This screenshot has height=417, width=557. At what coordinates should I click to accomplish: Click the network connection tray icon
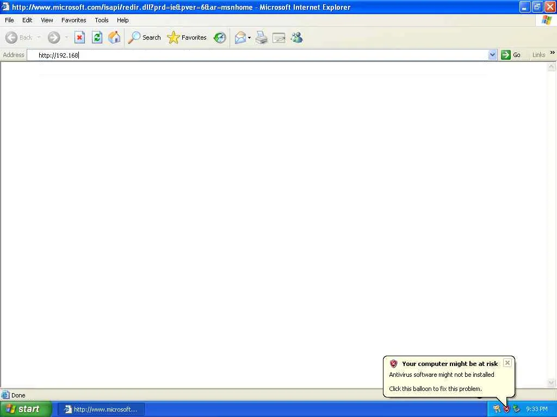(x=517, y=409)
